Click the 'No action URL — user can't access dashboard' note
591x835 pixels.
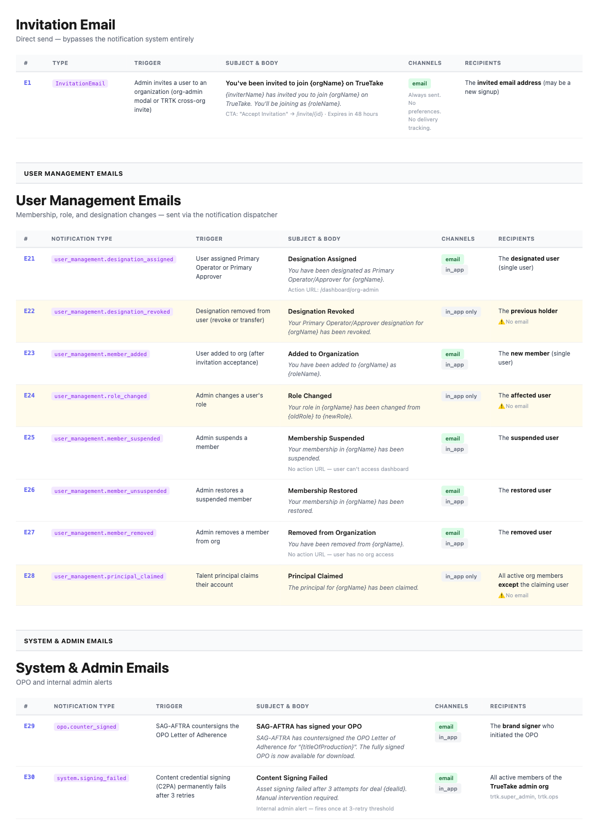pyautogui.click(x=348, y=469)
